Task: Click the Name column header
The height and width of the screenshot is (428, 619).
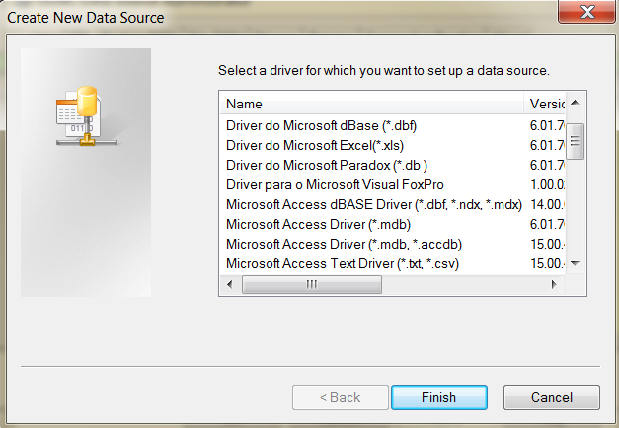Action: 371,104
